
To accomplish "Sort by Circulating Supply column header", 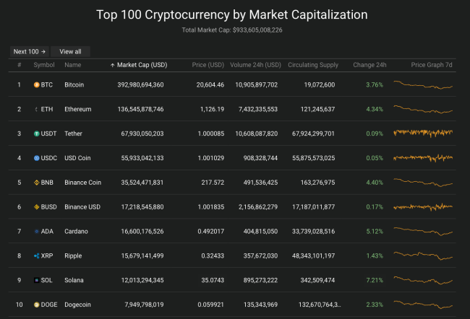I will click(x=313, y=65).
